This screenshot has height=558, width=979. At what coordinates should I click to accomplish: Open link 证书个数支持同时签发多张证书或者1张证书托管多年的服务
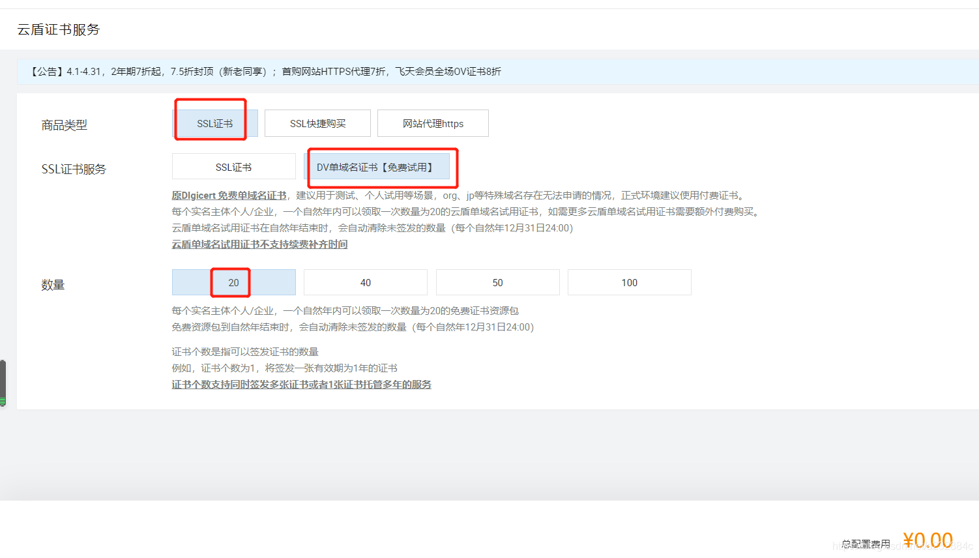coord(301,385)
